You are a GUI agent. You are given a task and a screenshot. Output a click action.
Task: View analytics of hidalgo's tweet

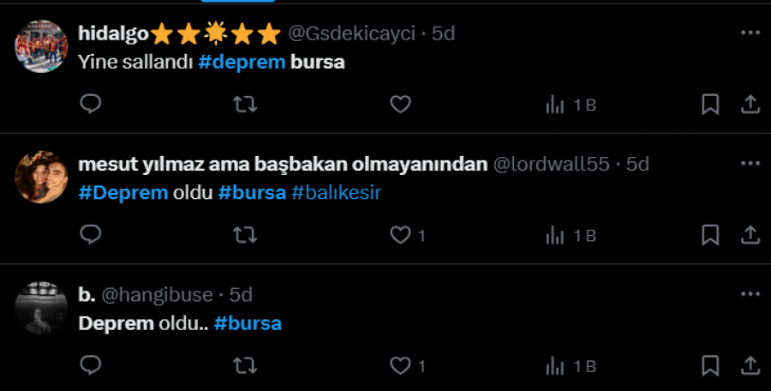571,105
